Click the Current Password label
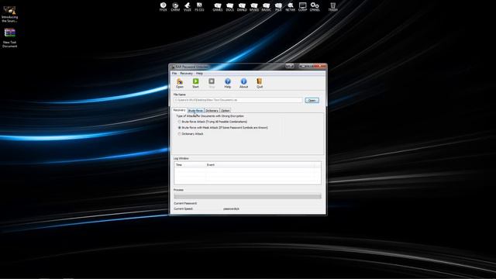The width and height of the screenshot is (496, 279). (x=185, y=203)
